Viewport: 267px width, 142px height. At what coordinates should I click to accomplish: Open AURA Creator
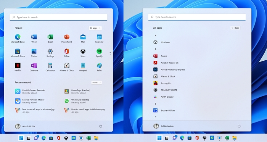click(164, 97)
